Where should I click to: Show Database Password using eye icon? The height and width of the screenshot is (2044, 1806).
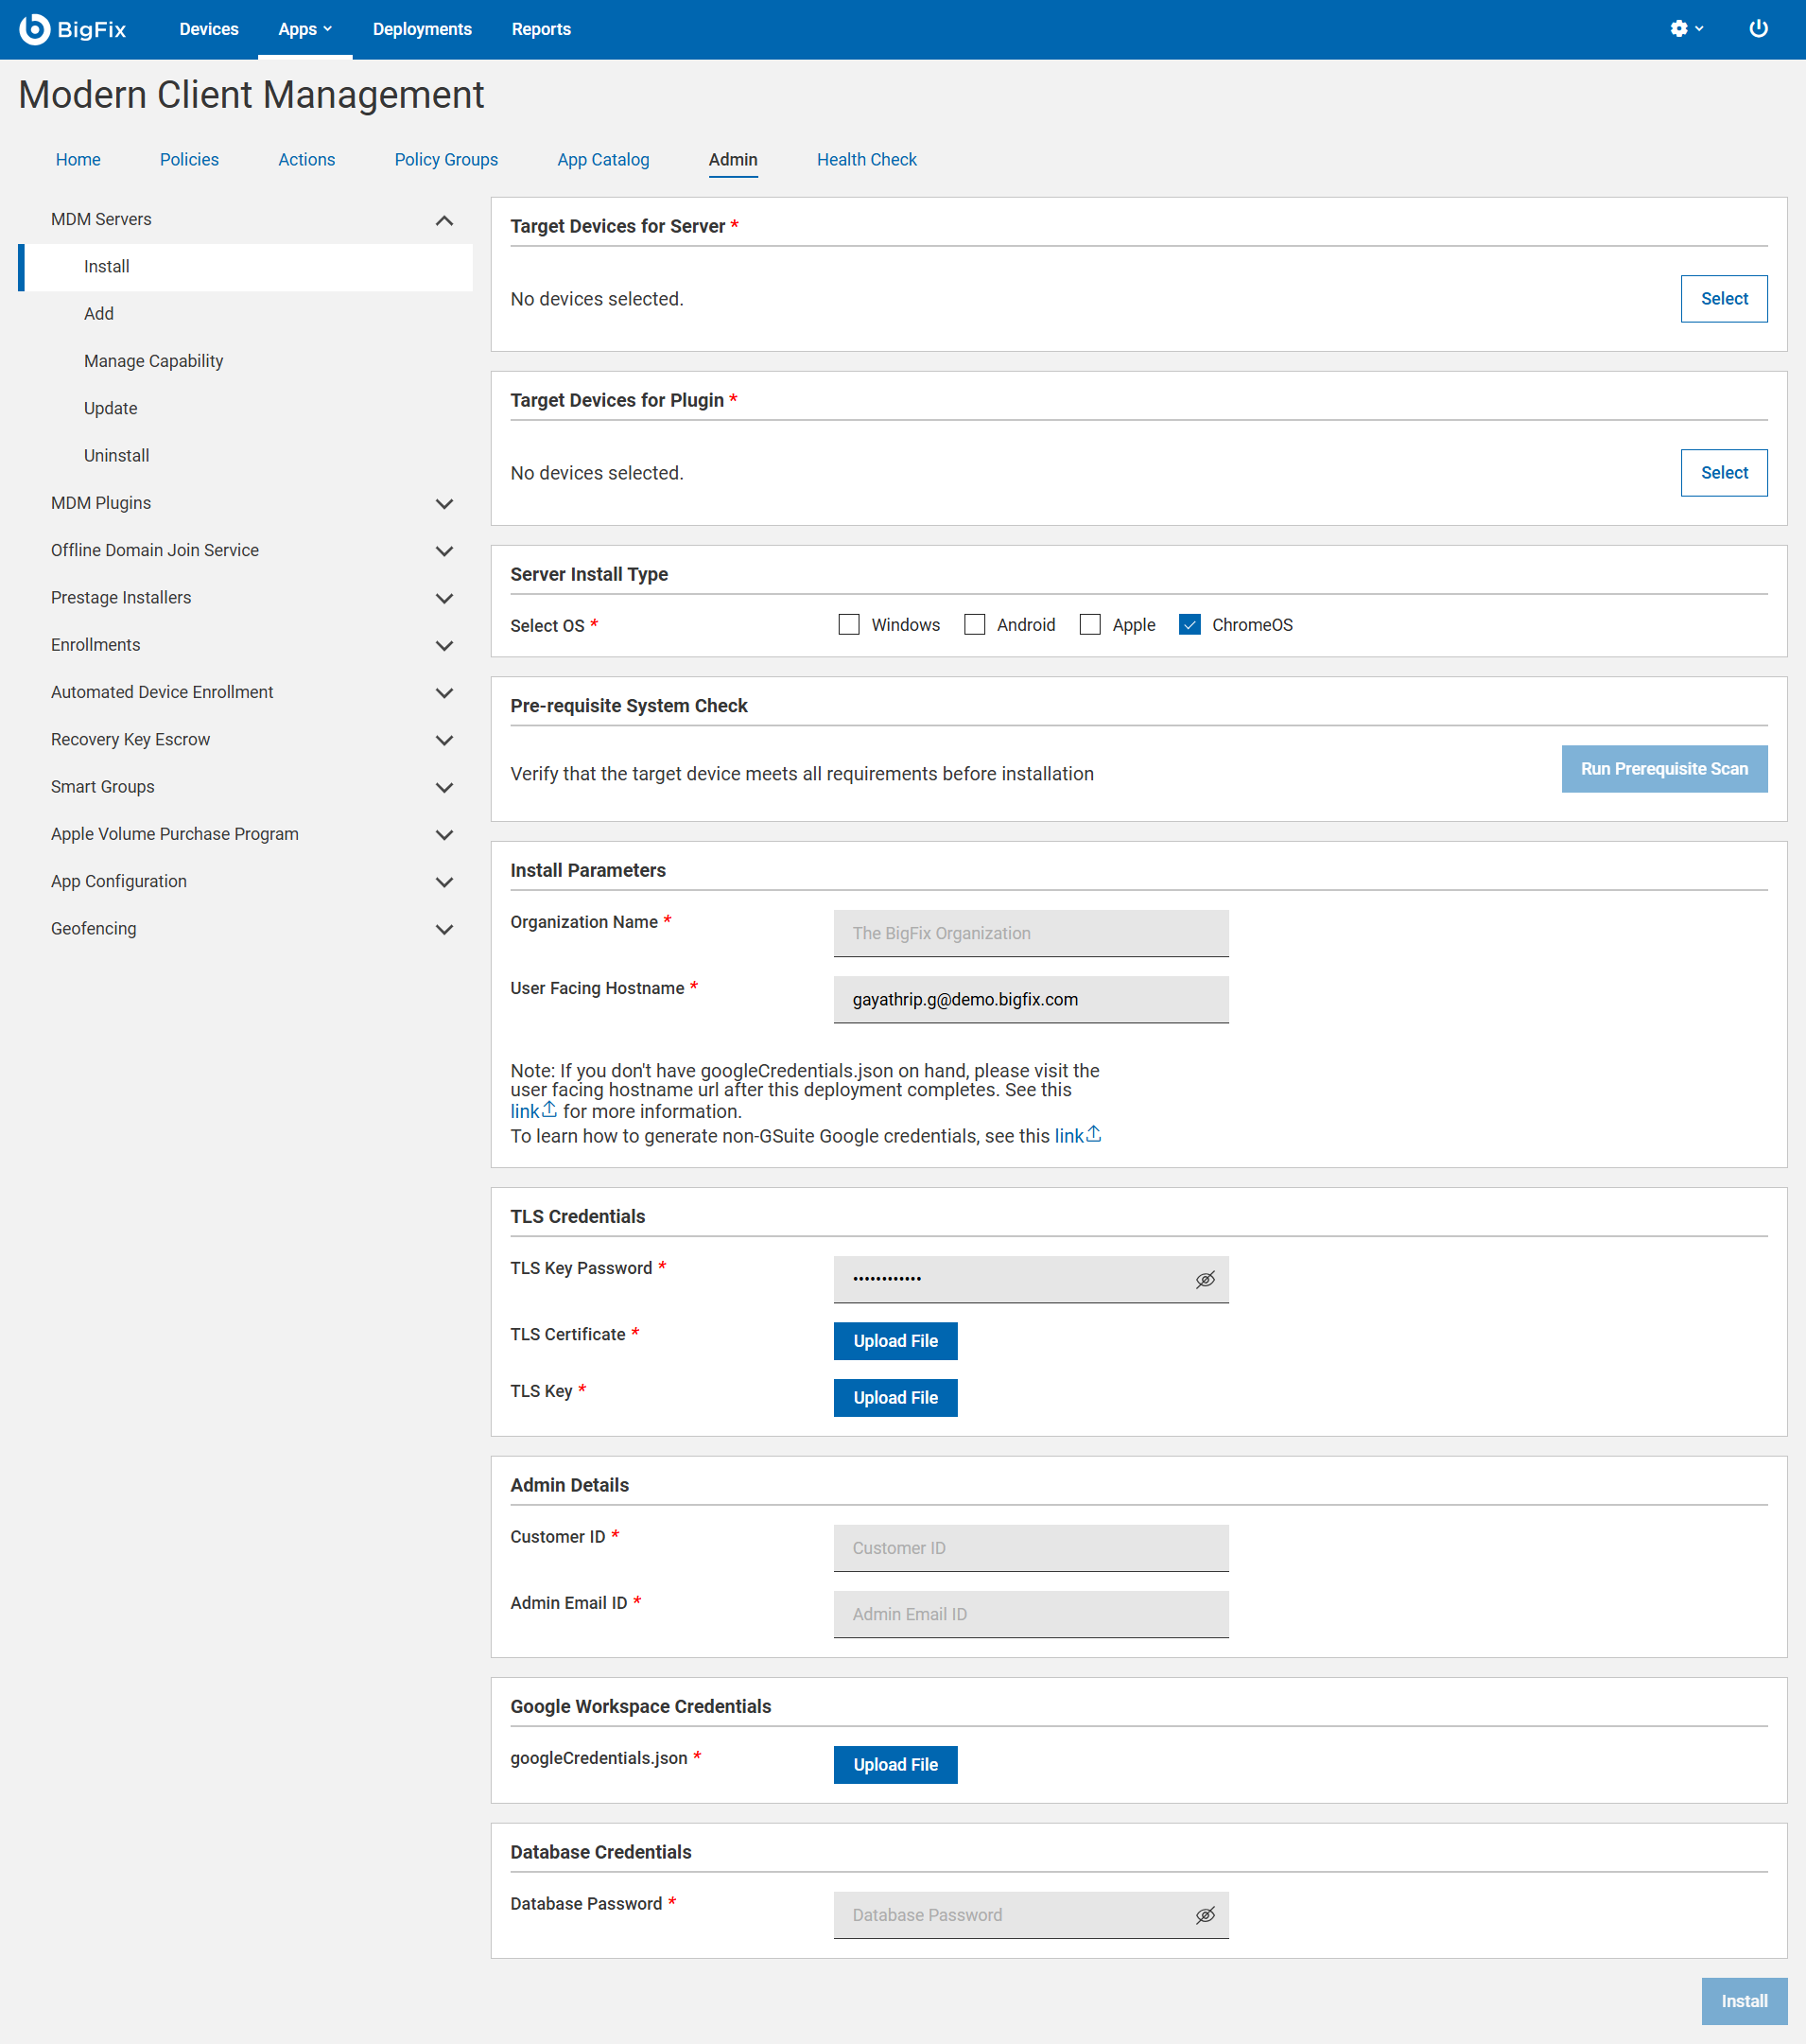[x=1205, y=1914]
